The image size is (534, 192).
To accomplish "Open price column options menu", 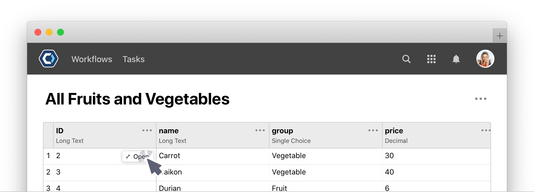I will coord(486,130).
